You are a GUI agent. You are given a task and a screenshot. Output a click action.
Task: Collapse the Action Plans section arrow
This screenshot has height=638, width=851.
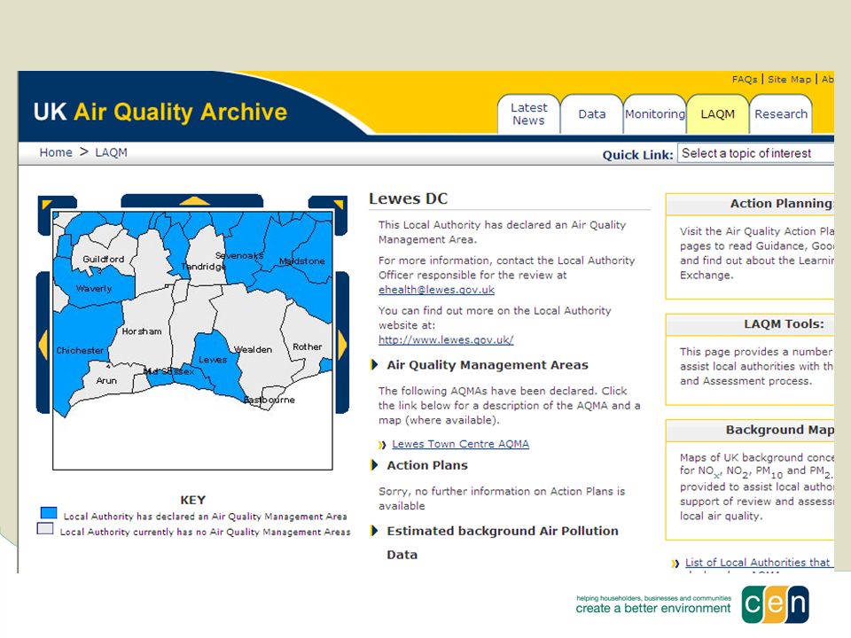click(374, 465)
